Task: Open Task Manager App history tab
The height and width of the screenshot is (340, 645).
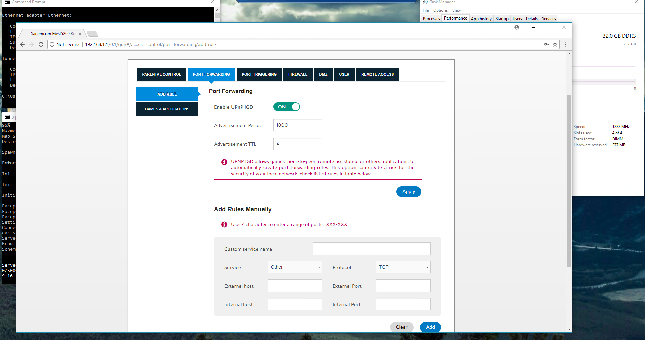Action: click(x=481, y=19)
